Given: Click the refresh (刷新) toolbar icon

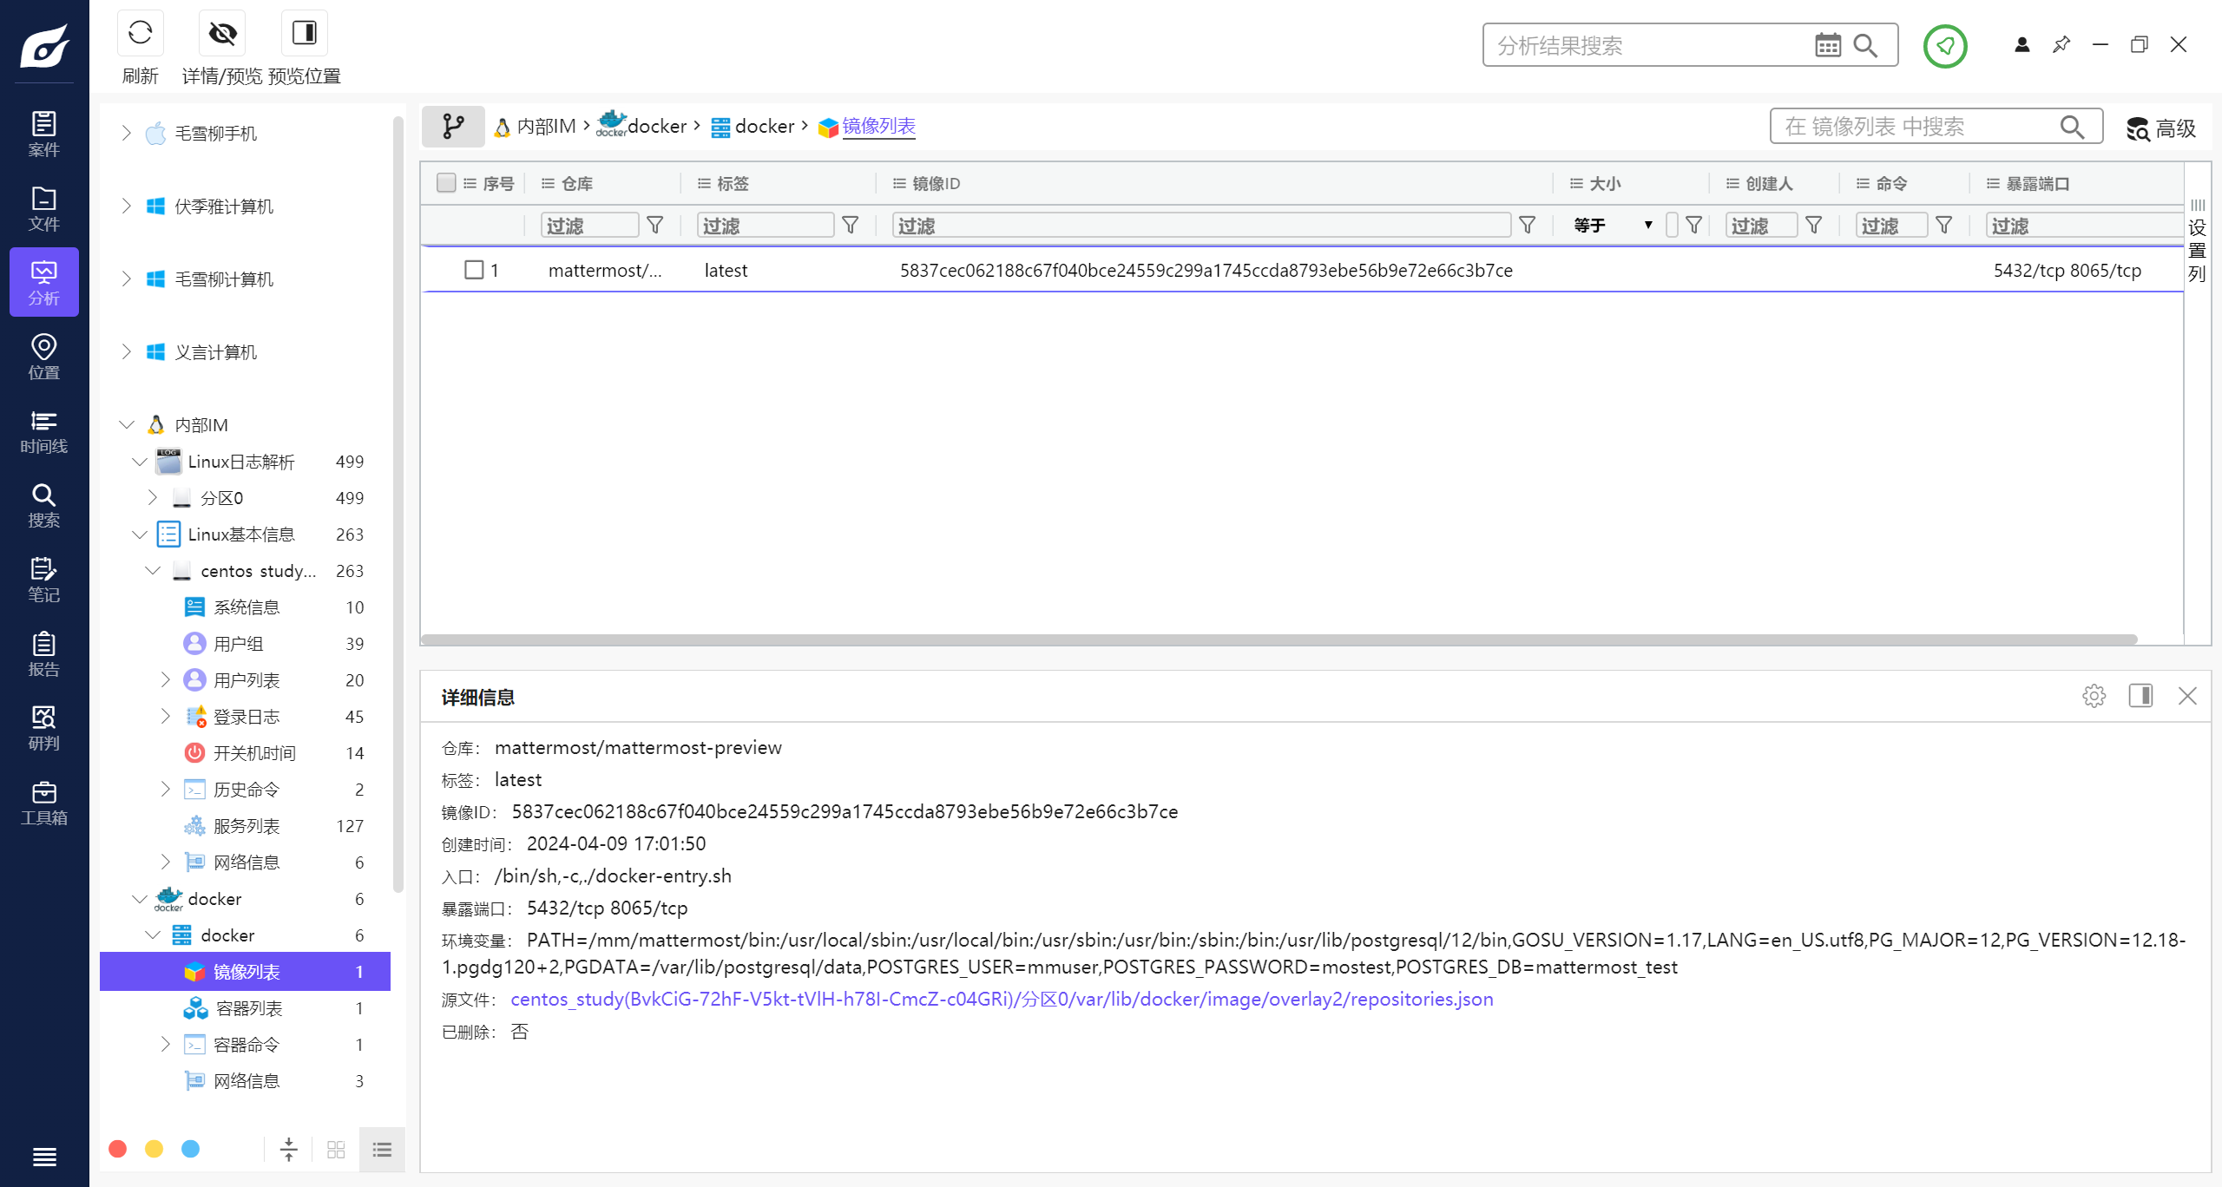Looking at the screenshot, I should click(140, 34).
